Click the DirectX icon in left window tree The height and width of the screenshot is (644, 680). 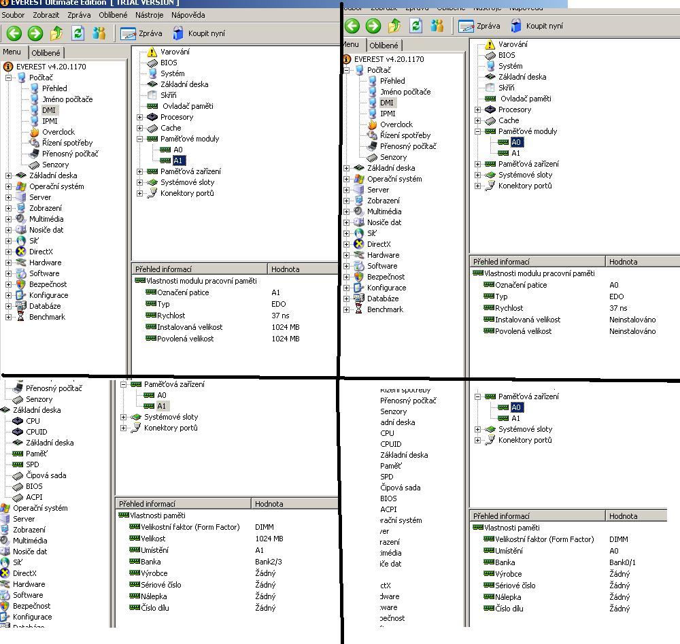pos(21,252)
